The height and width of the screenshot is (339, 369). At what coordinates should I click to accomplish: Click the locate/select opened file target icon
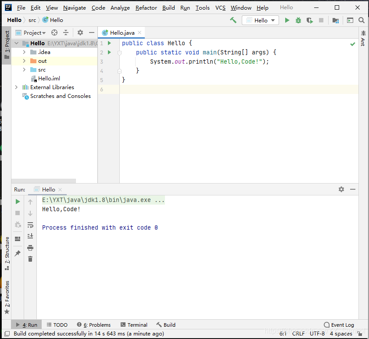point(54,32)
